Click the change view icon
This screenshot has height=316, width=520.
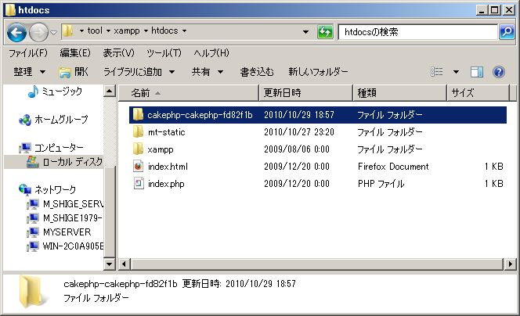tap(436, 71)
